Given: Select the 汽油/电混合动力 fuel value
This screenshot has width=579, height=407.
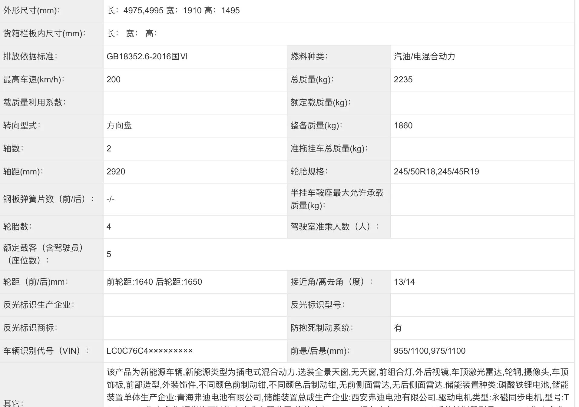Looking at the screenshot, I should click(x=425, y=57).
